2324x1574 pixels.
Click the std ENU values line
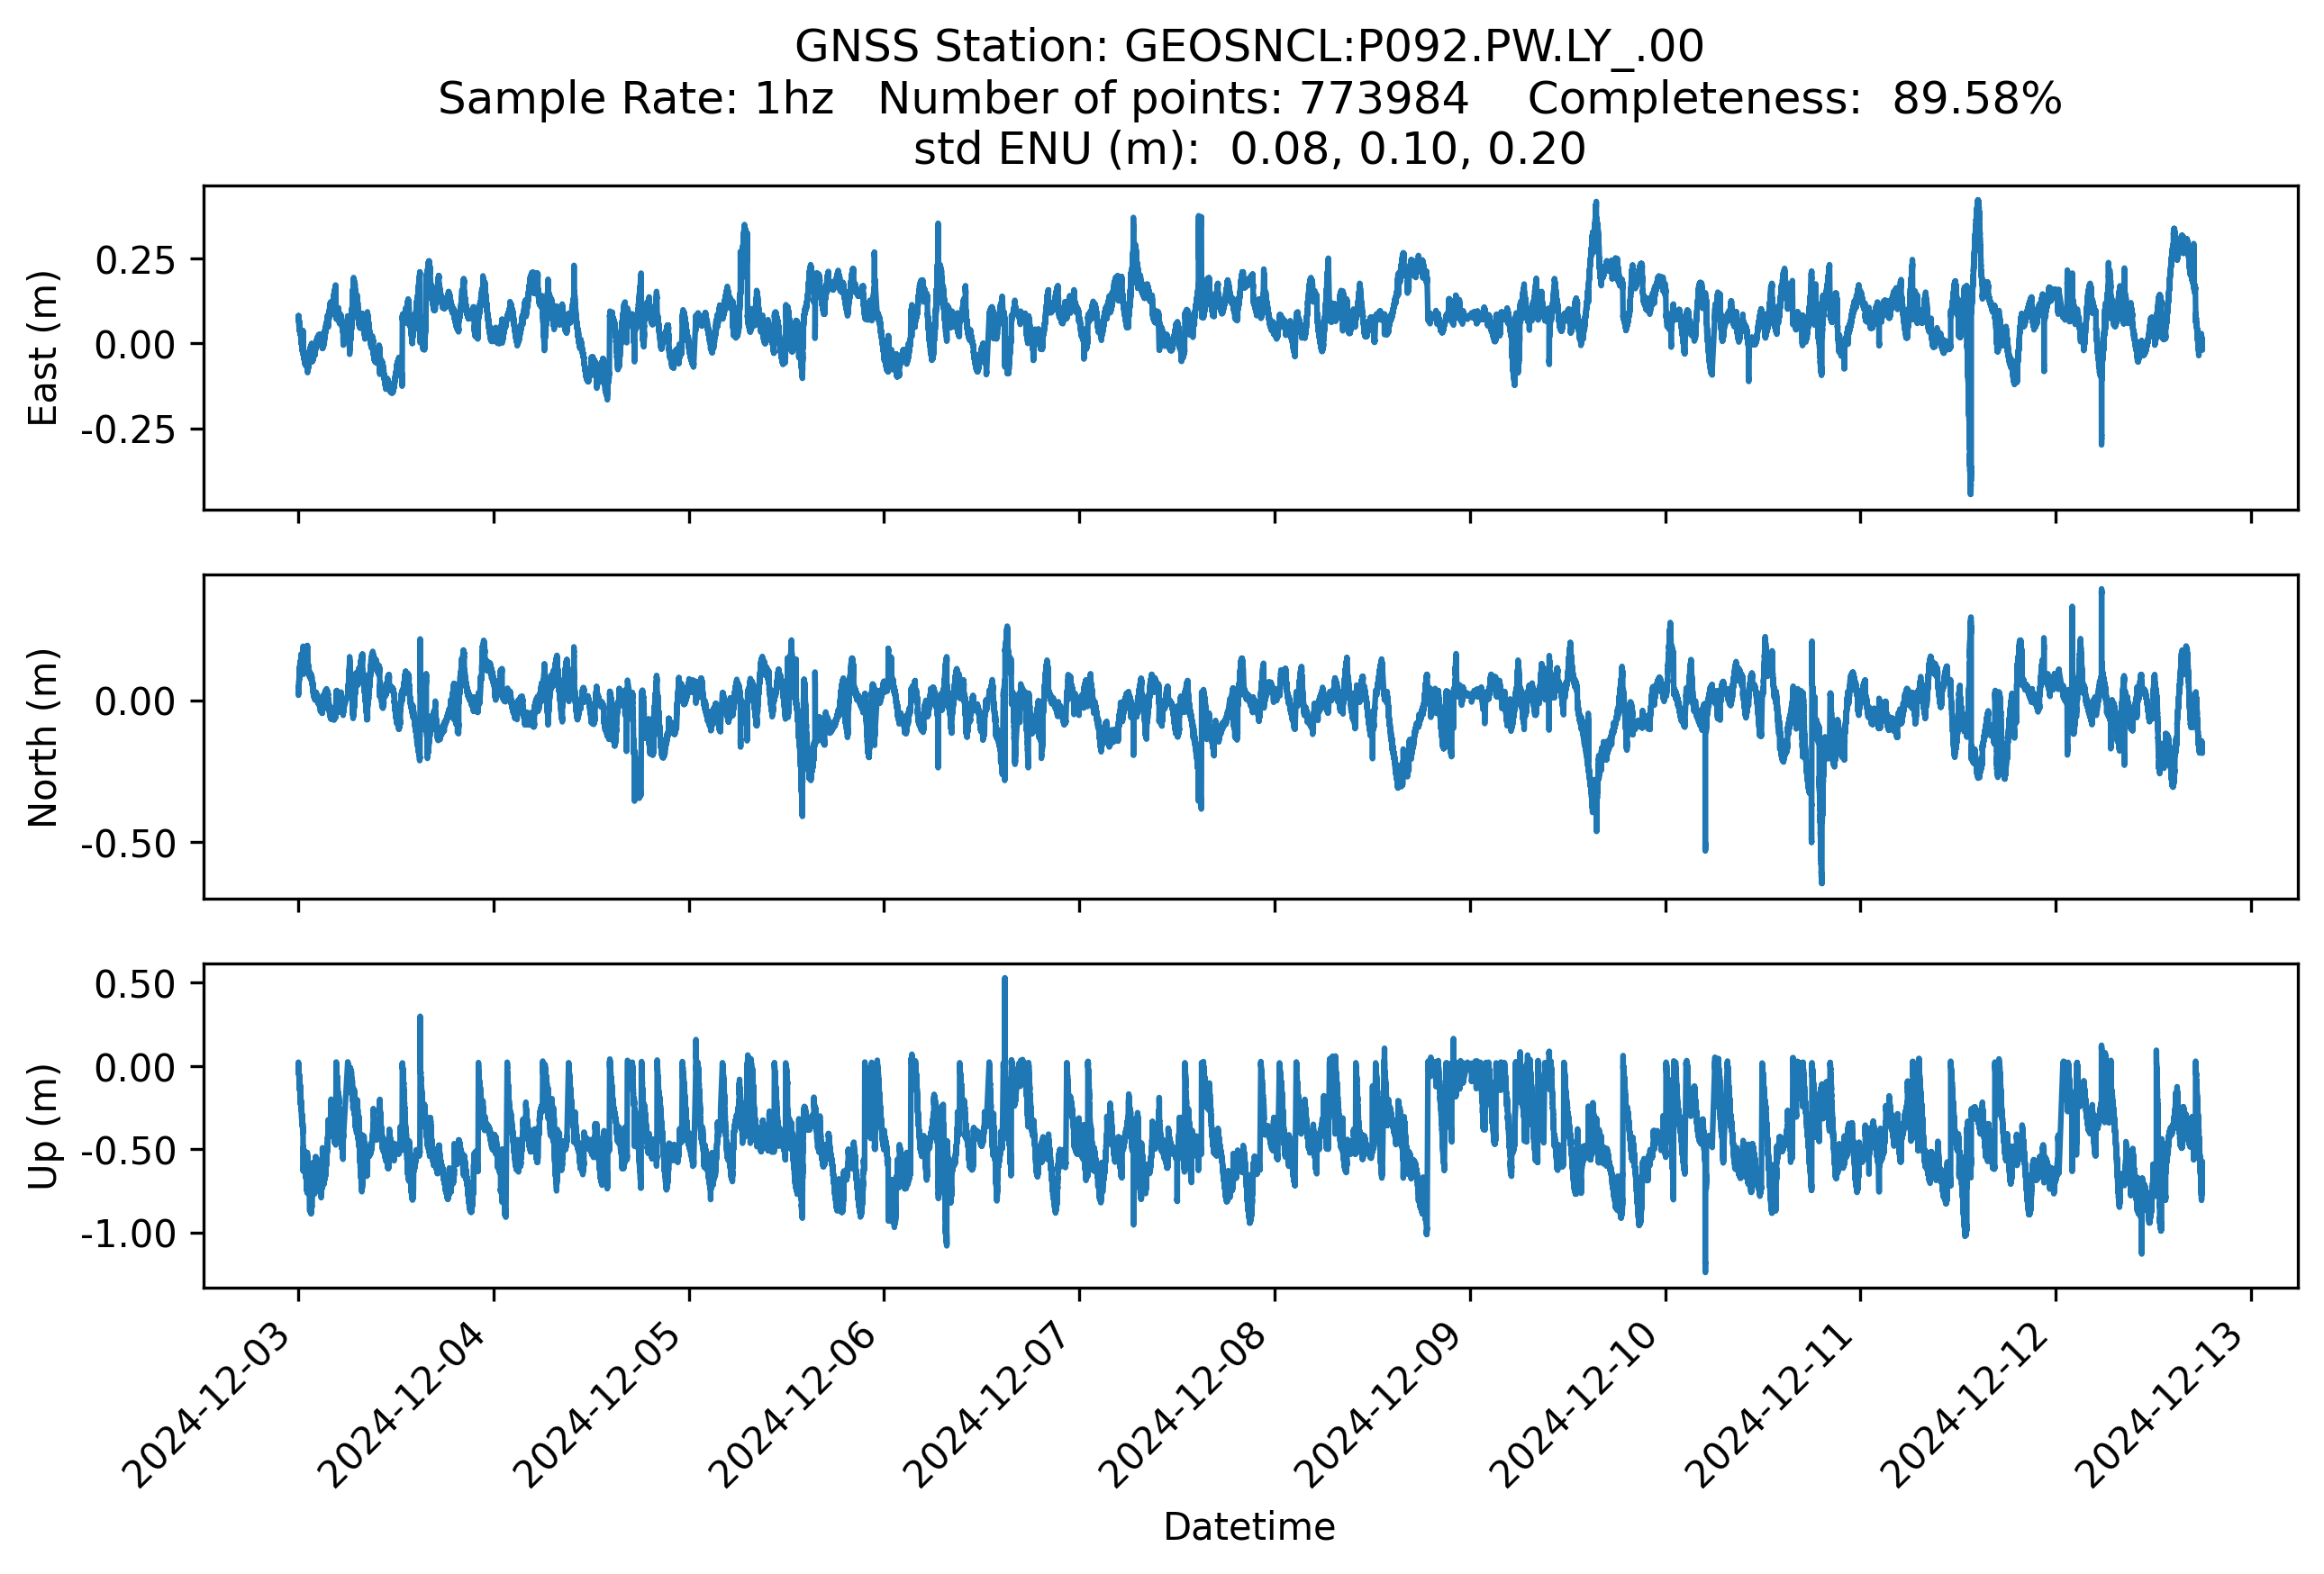[1249, 149]
